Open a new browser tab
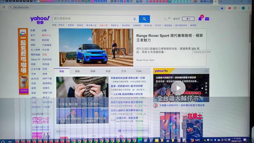254x143 pixels. 221,1
